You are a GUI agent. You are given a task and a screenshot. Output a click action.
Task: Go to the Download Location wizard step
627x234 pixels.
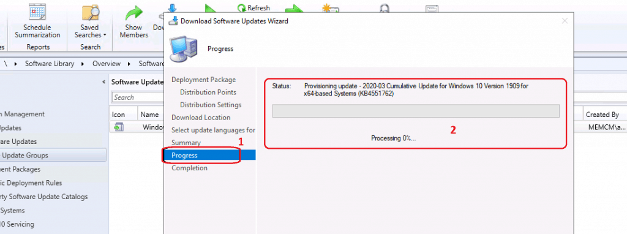201,118
